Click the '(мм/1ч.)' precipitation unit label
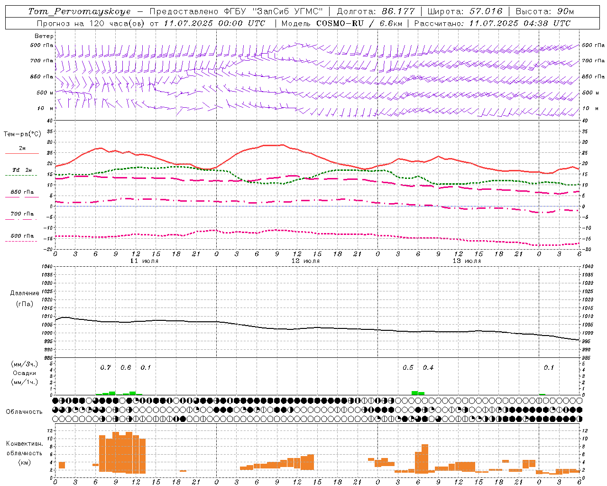The height and width of the screenshot is (486, 607). click(x=24, y=382)
